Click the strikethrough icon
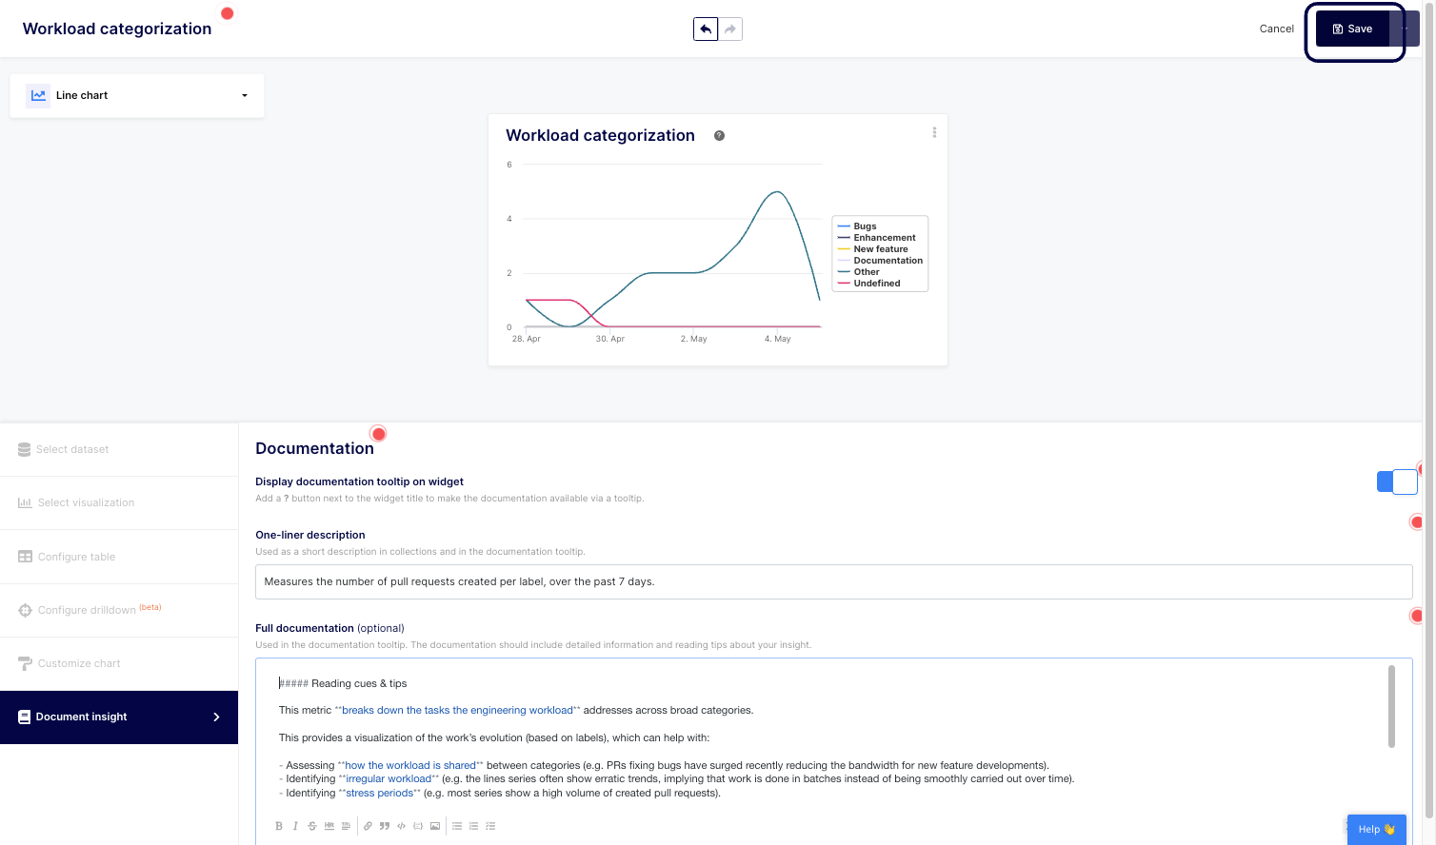 coord(311,826)
